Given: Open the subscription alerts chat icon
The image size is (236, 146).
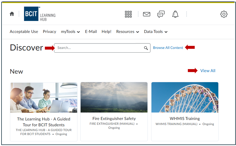Looking at the screenshot, I should [x=161, y=14].
